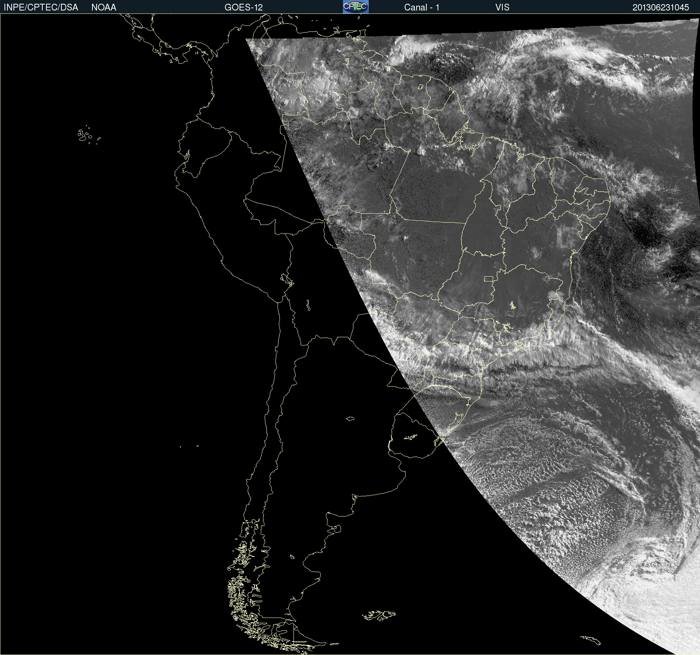Click the VIS channel label
Screen dimensions: 700x655
[x=502, y=7]
